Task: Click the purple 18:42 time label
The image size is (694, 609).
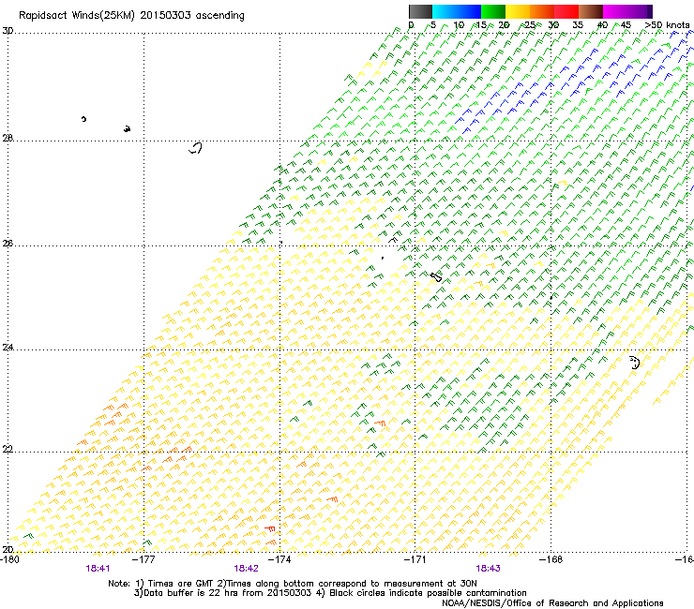Action: 246,569
